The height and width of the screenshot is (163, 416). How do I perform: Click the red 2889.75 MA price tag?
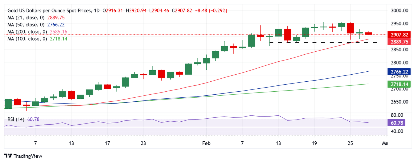pyautogui.click(x=399, y=42)
